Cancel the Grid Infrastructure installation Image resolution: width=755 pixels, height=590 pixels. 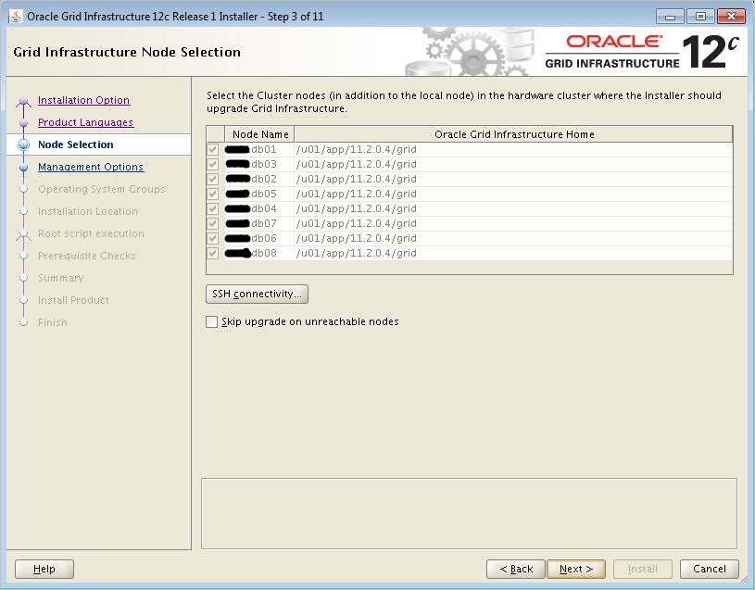pyautogui.click(x=709, y=569)
